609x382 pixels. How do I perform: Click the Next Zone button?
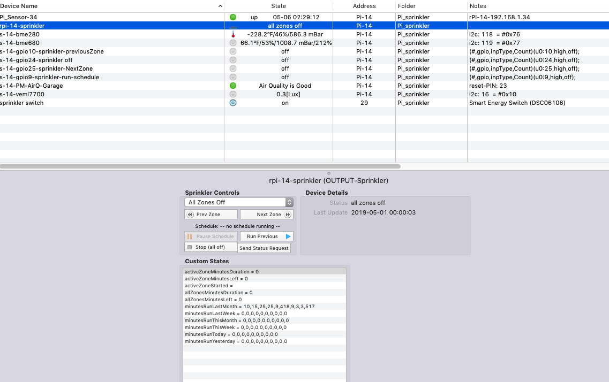point(266,215)
